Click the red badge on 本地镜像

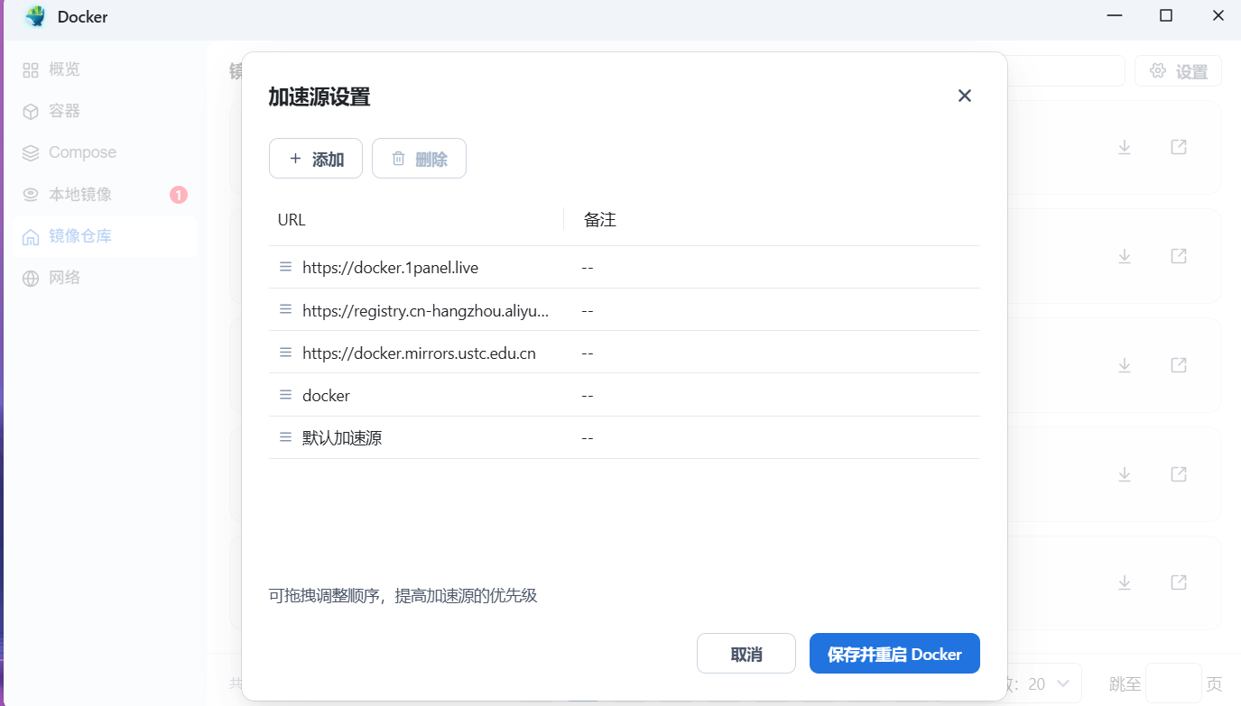coord(179,195)
